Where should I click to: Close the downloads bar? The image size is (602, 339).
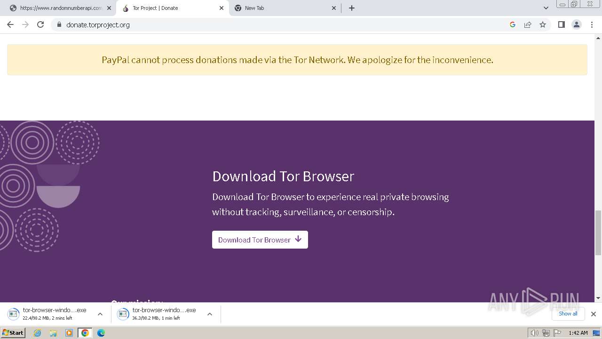[x=594, y=314]
